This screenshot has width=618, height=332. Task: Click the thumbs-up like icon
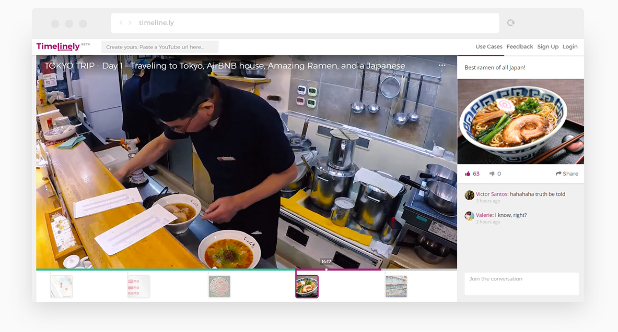tap(468, 174)
